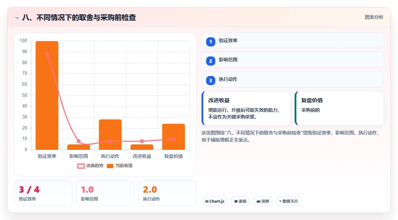Click number badge 1 next to 验证效率
Viewport: 398px width, 220px height.
[x=210, y=42]
